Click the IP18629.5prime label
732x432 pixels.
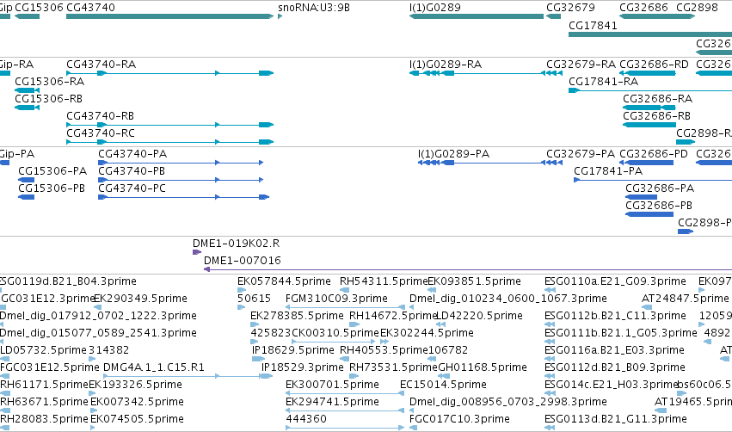pyautogui.click(x=293, y=350)
